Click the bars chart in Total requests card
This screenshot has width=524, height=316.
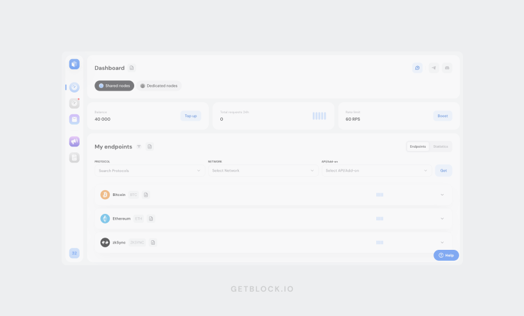click(x=319, y=116)
